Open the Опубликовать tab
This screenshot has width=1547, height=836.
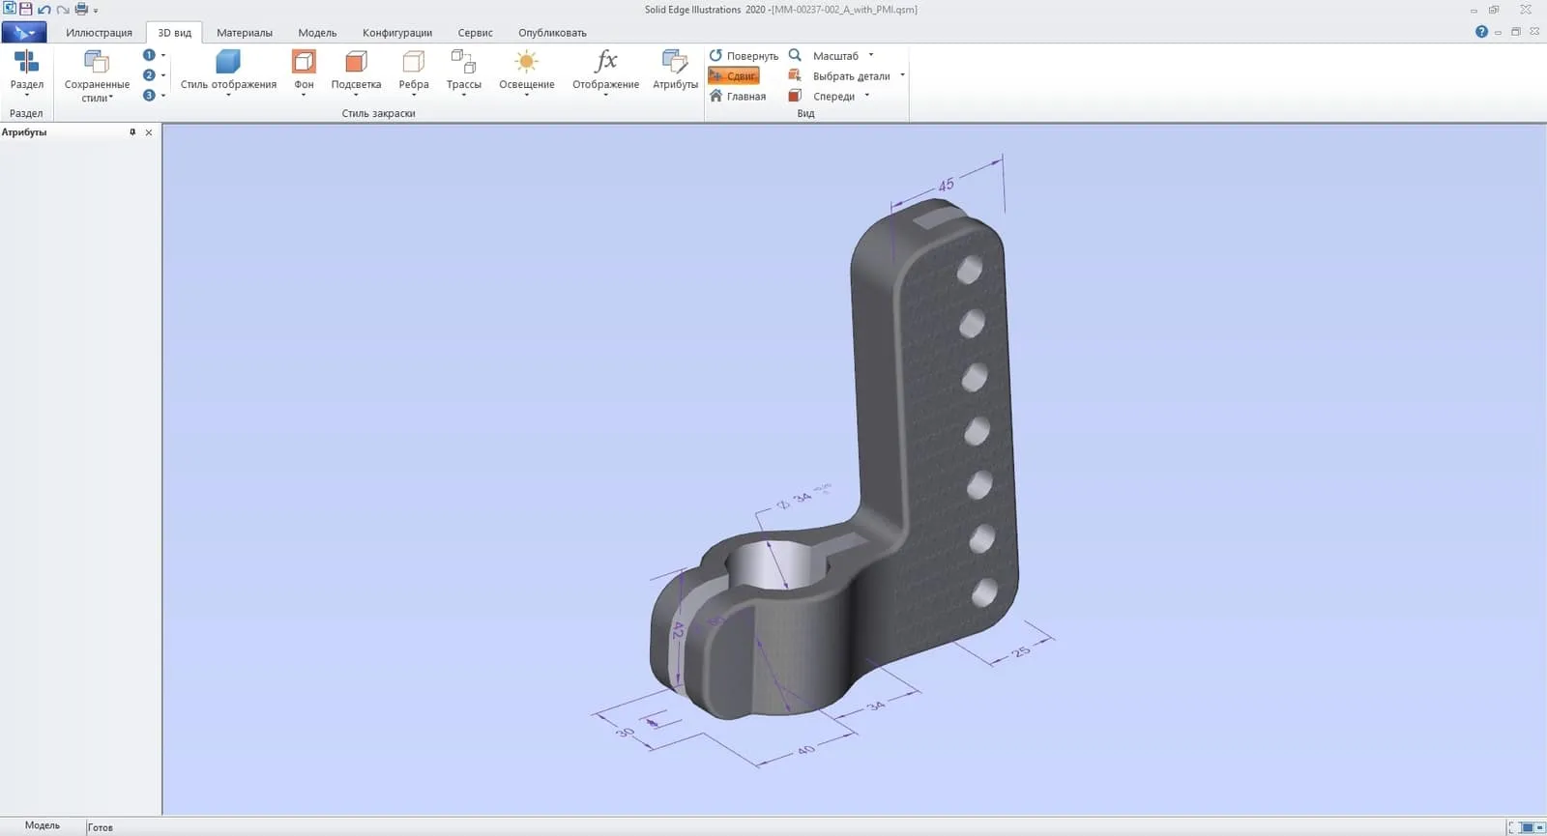click(x=552, y=33)
